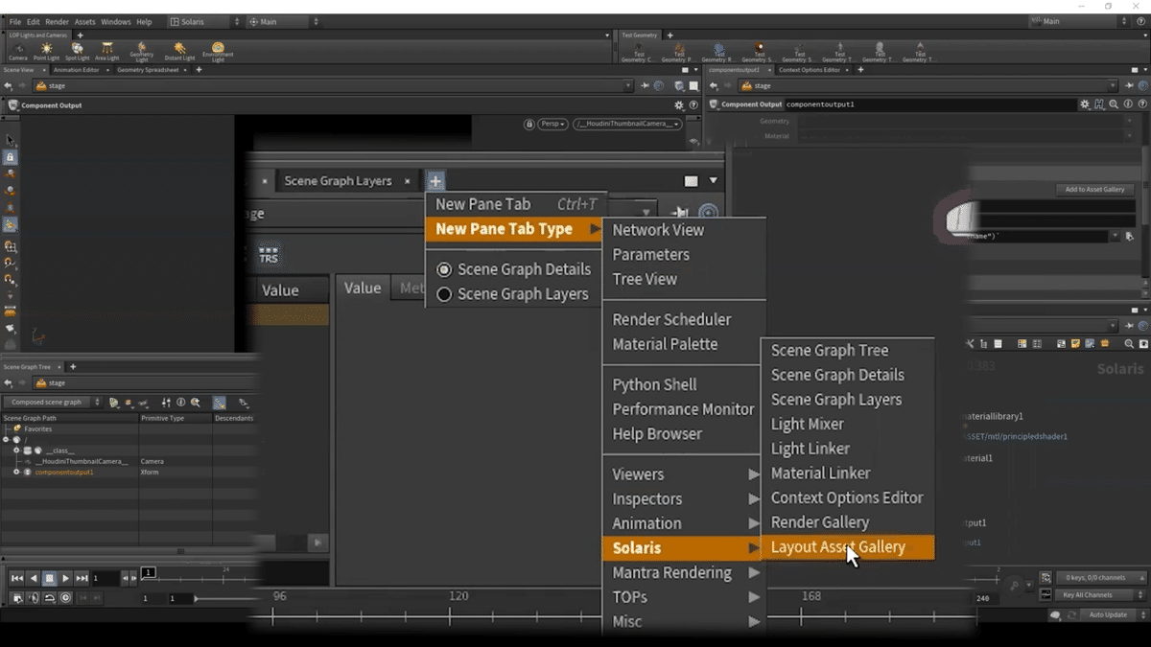Click the Point Light shelf tool
Screen dimensions: 1151x647
(x=46, y=52)
